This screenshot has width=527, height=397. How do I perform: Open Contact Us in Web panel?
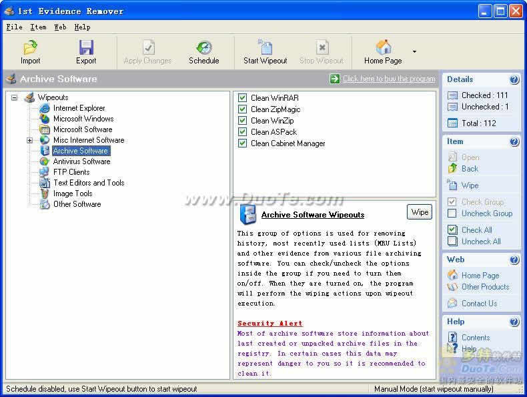479,303
